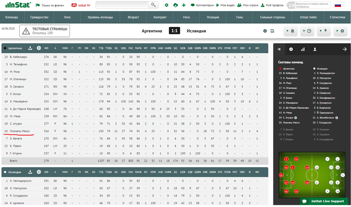351x207 pixels.
Task: Sort Argentina table by МИН column
Action: (x=65, y=48)
